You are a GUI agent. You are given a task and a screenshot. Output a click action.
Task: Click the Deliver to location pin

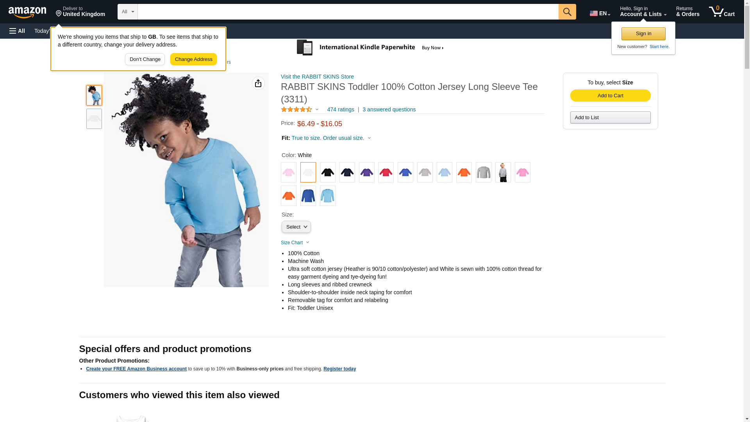(x=59, y=14)
